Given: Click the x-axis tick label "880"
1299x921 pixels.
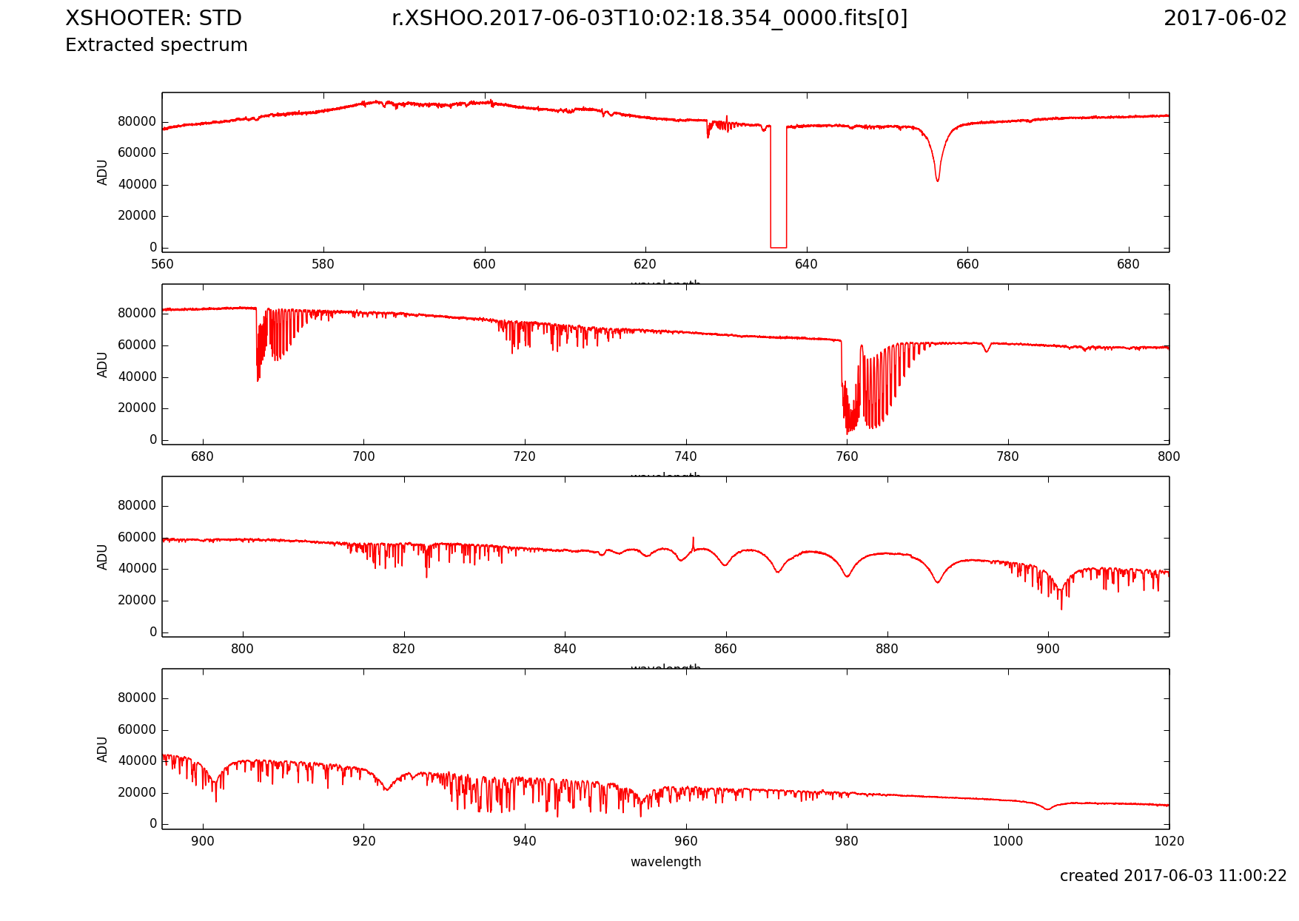Looking at the screenshot, I should (x=887, y=649).
